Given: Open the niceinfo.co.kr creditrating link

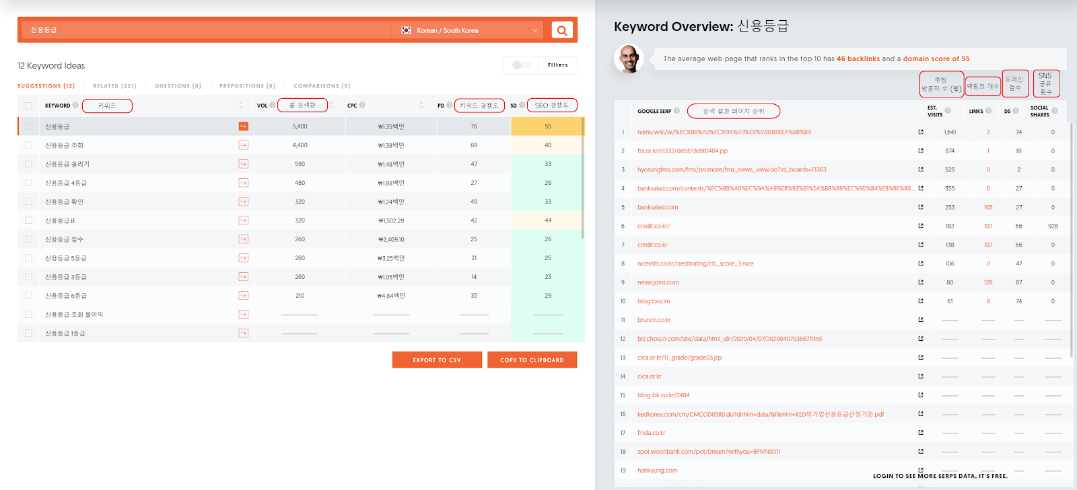Looking at the screenshot, I should (x=695, y=263).
